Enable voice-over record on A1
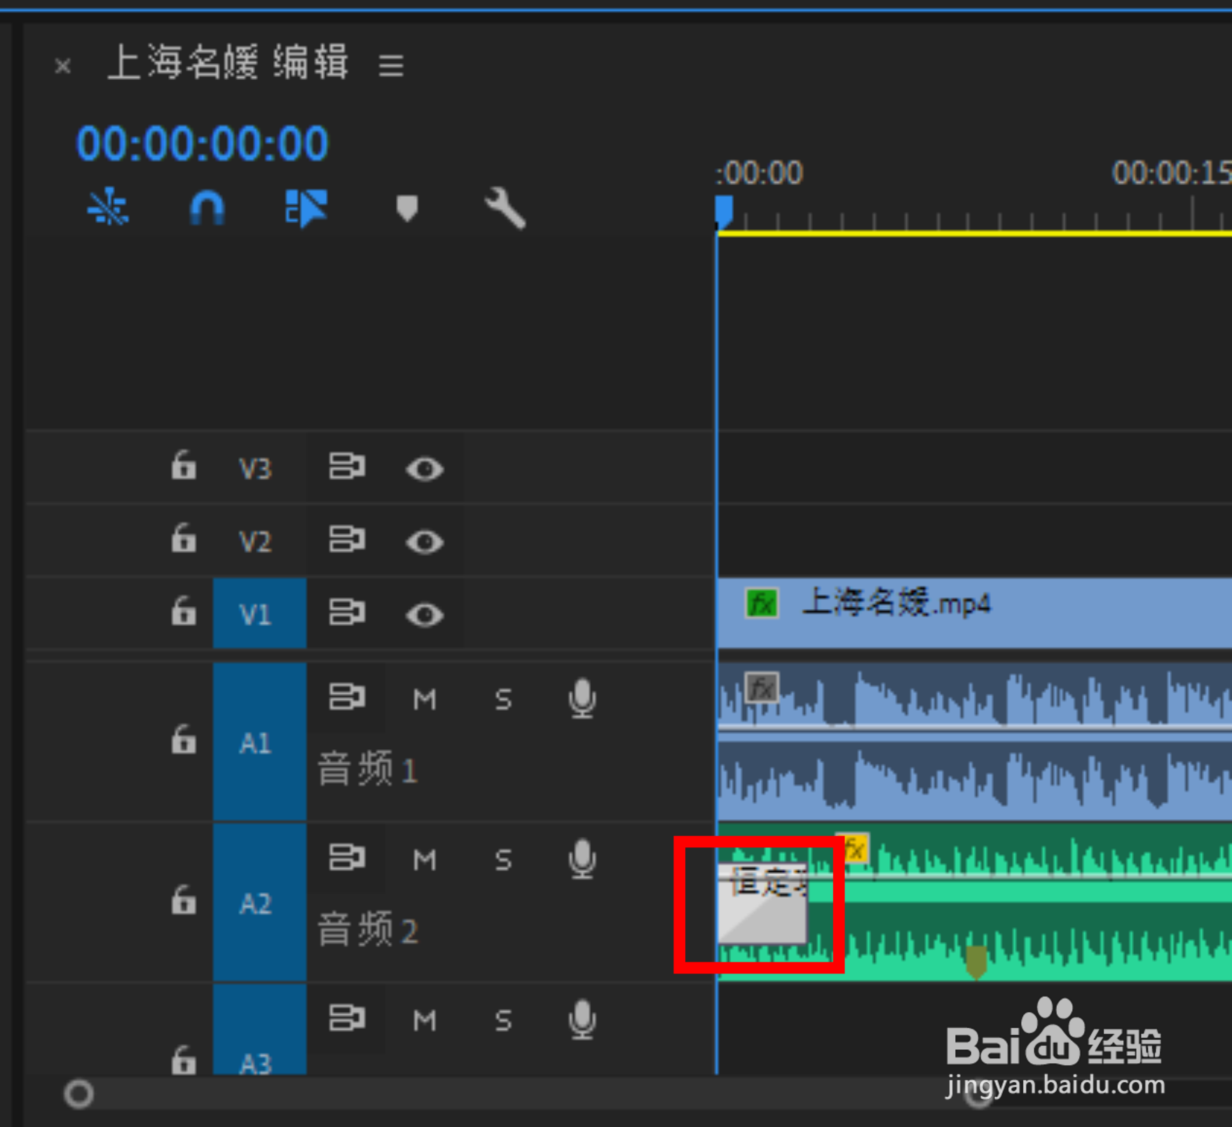The height and width of the screenshot is (1127, 1232). [582, 699]
